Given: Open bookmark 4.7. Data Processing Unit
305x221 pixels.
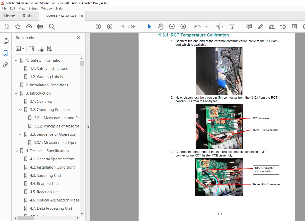Looking at the screenshot, I should [x=51, y=208].
